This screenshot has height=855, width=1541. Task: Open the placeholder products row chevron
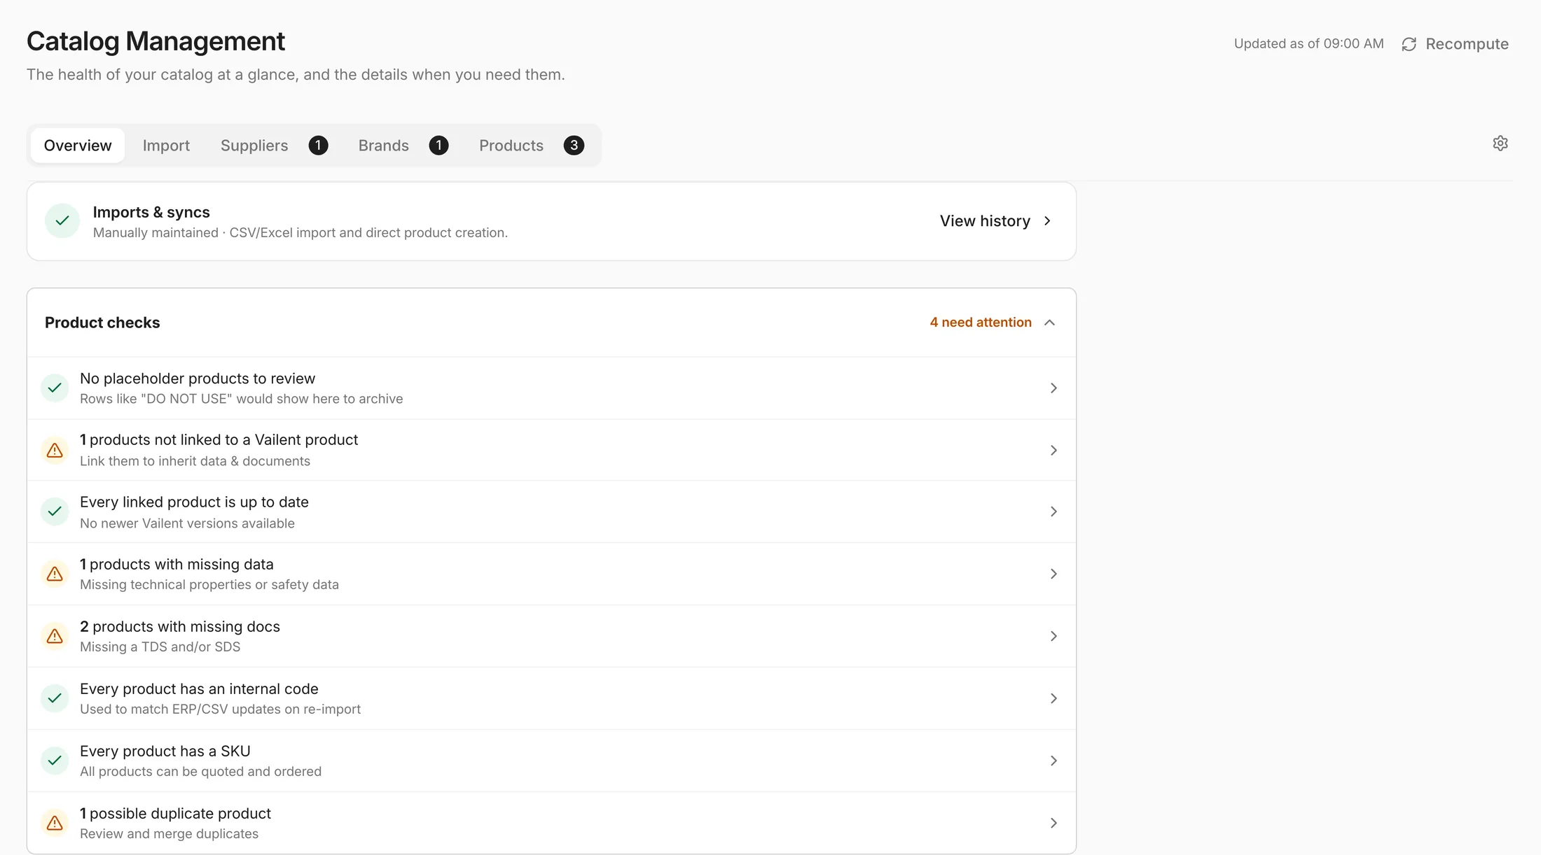click(1053, 388)
